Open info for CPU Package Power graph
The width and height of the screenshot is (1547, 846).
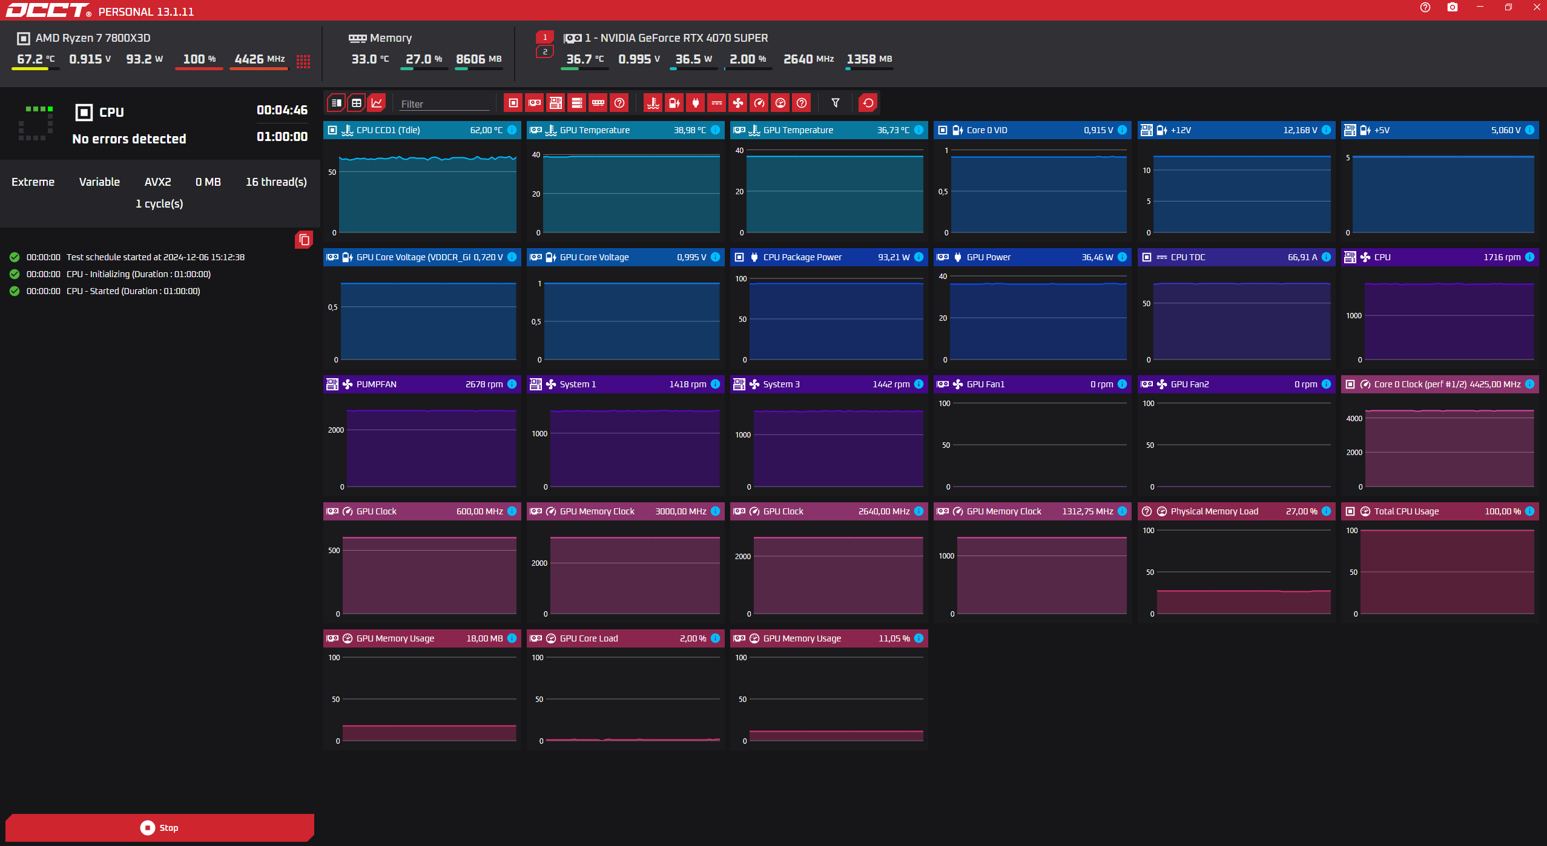919,257
